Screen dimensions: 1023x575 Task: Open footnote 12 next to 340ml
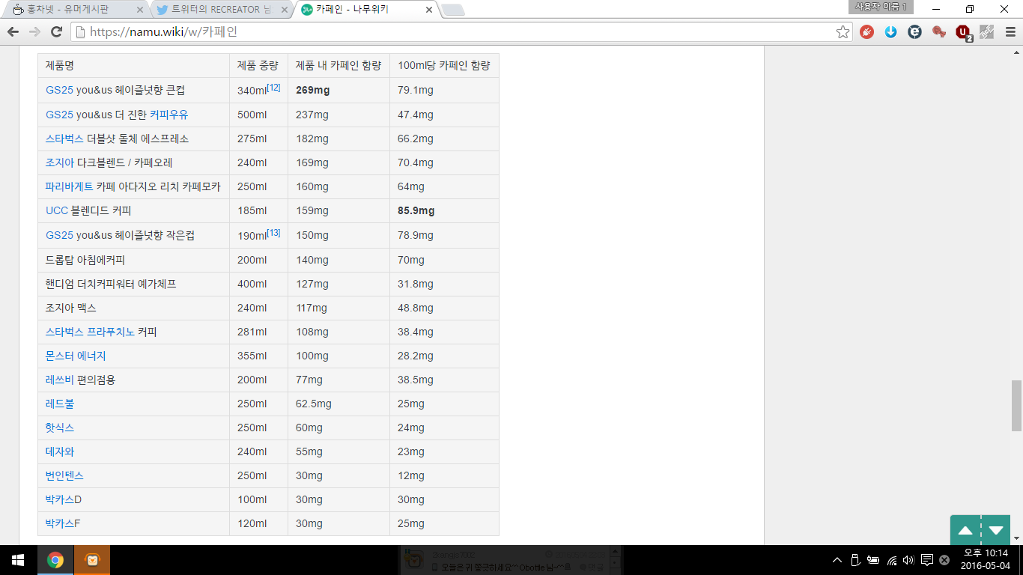(x=273, y=88)
